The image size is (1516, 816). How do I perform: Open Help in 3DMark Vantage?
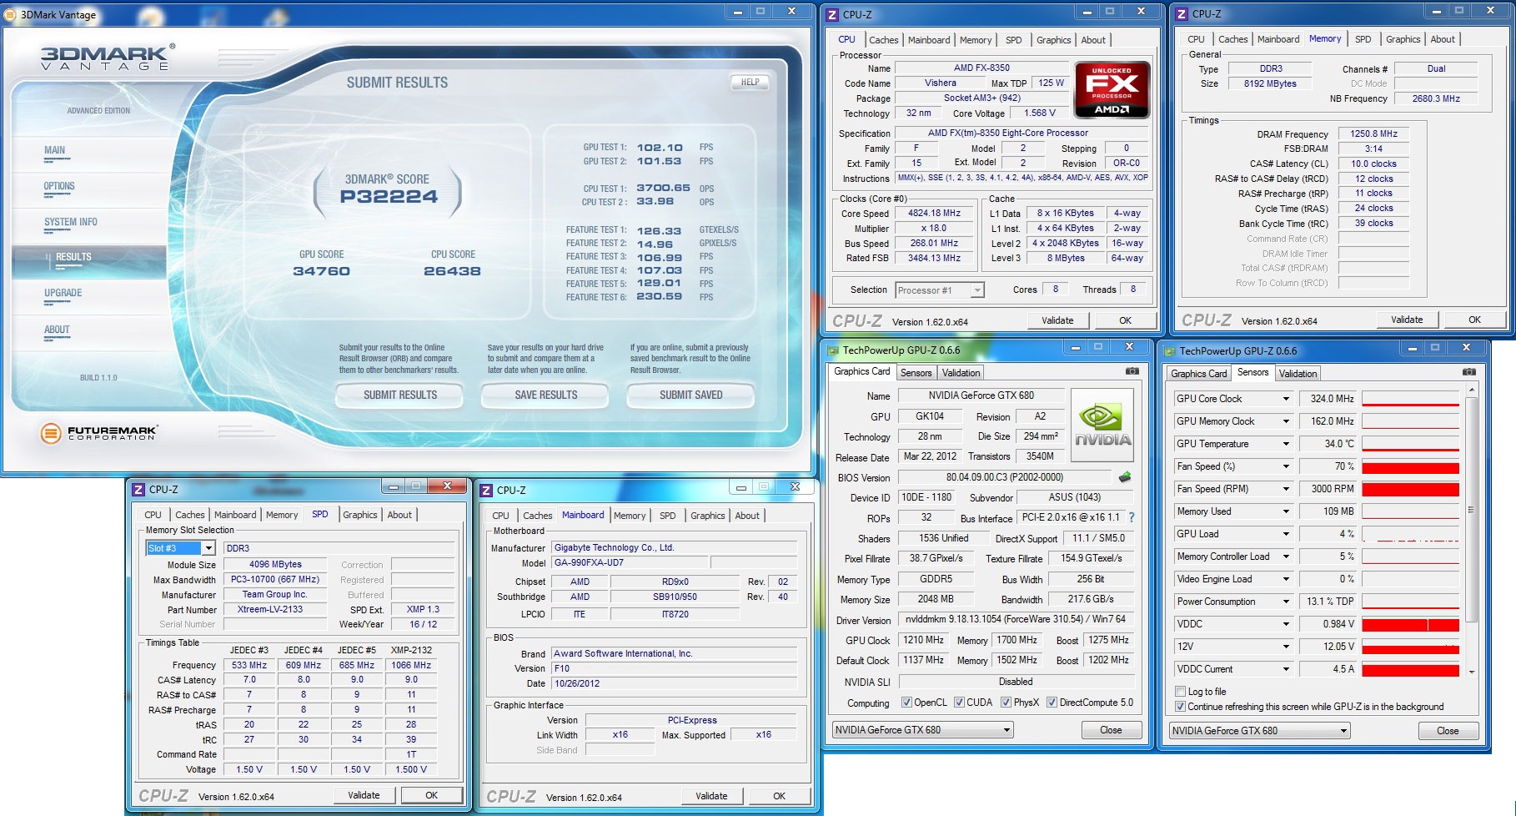point(750,82)
